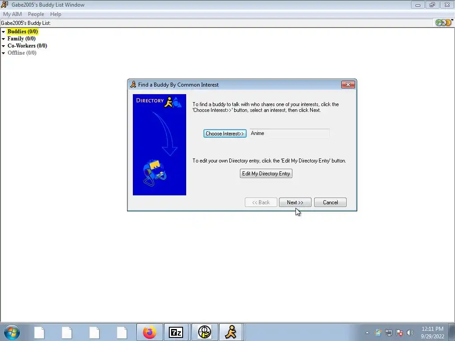
Task: Click the Next >> button
Action: tap(295, 202)
